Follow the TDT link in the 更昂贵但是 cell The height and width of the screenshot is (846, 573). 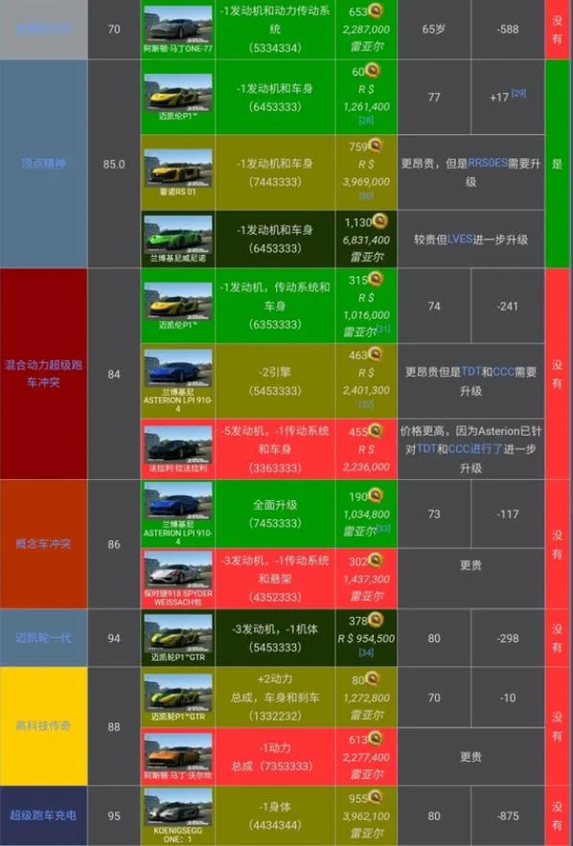471,372
